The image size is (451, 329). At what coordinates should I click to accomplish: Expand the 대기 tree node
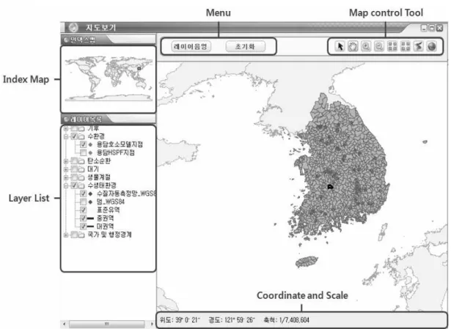coord(66,169)
